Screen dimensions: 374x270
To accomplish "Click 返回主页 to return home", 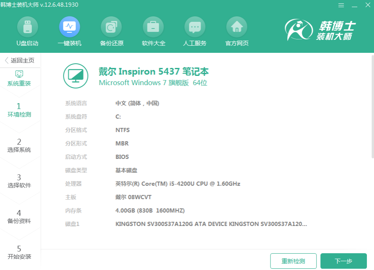I will [x=20, y=60].
